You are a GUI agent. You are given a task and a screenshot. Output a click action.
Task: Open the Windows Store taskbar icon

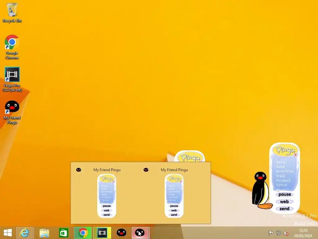(x=63, y=233)
